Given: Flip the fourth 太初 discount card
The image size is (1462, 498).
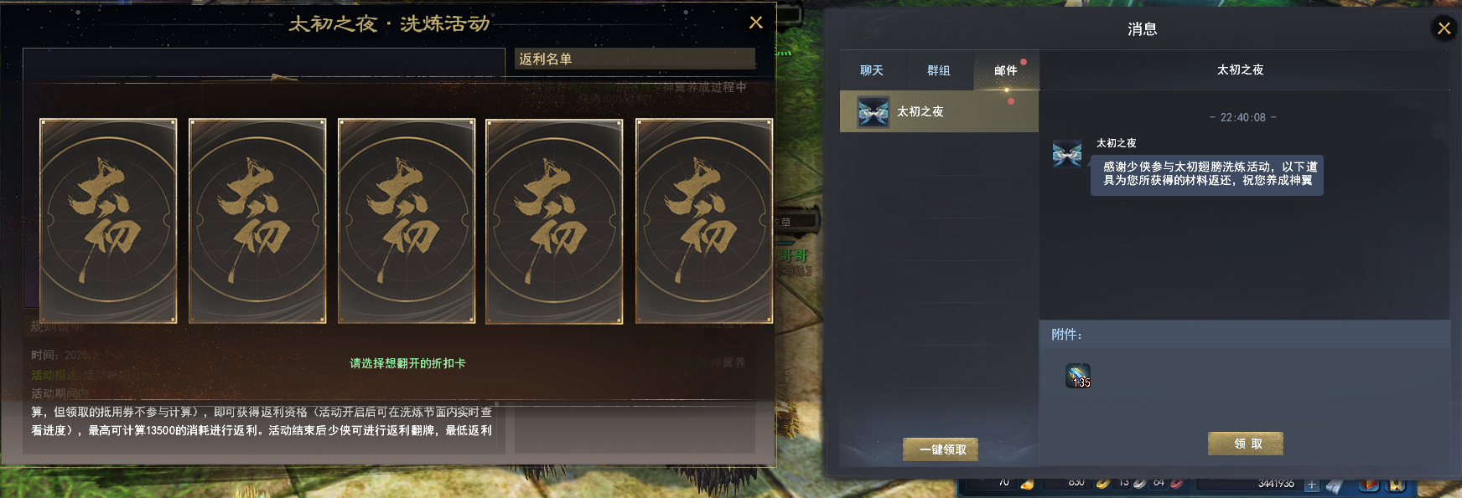Looking at the screenshot, I should (554, 221).
